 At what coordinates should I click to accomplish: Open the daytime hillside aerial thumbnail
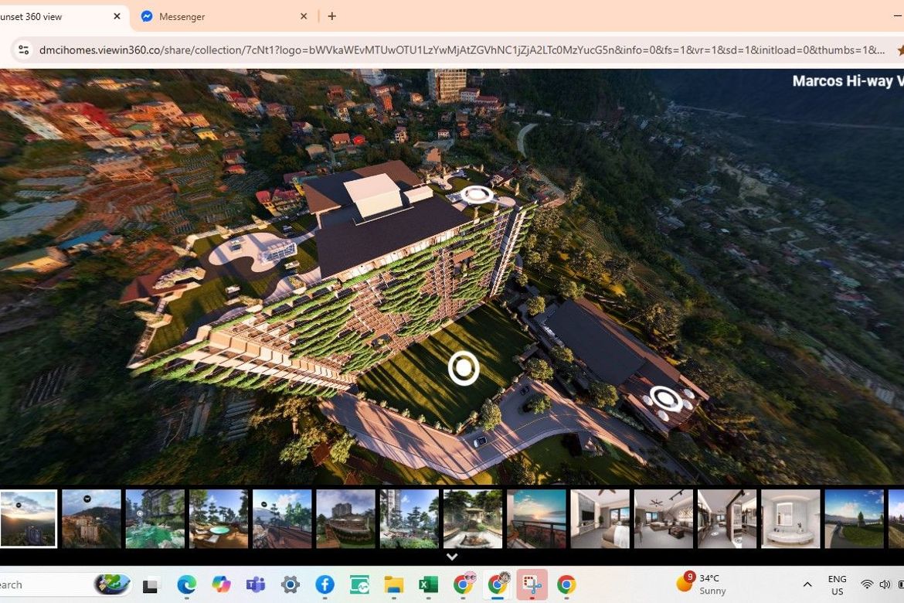pos(92,518)
